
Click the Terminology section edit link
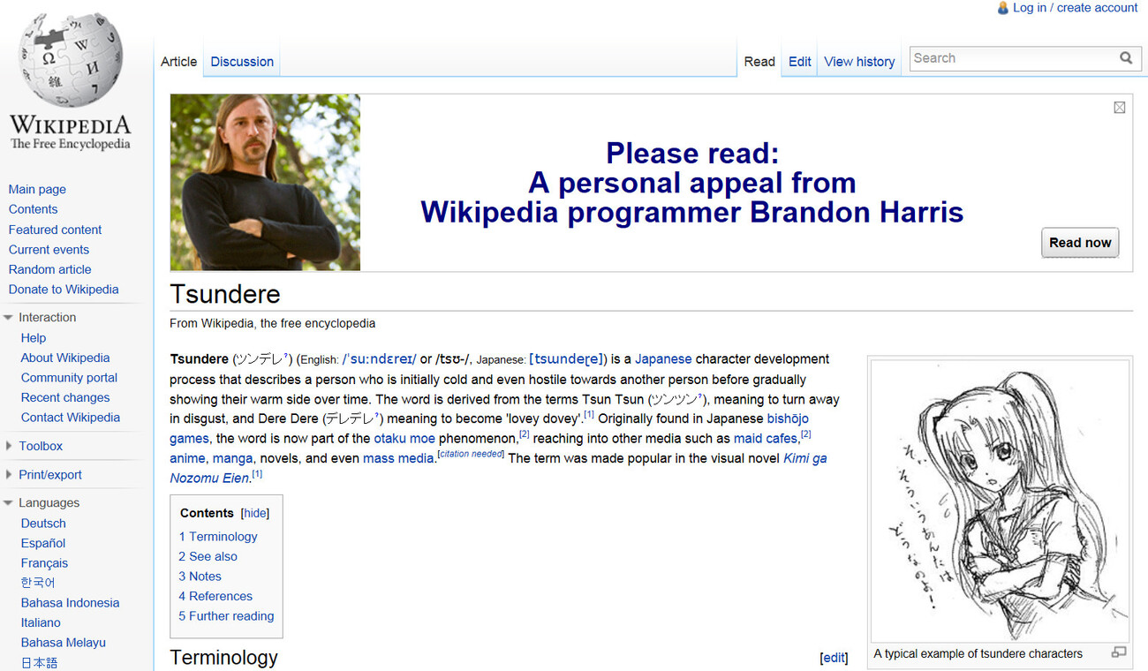pyautogui.click(x=834, y=658)
